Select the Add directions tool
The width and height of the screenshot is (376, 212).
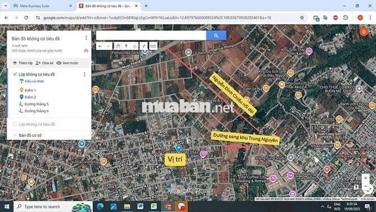click(143, 46)
